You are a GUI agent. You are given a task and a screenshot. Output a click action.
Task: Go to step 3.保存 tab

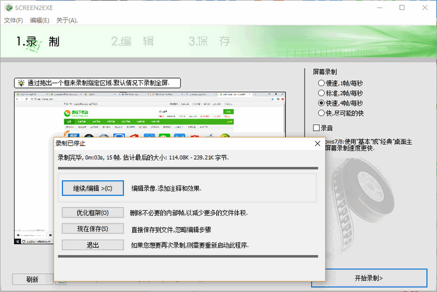209,41
